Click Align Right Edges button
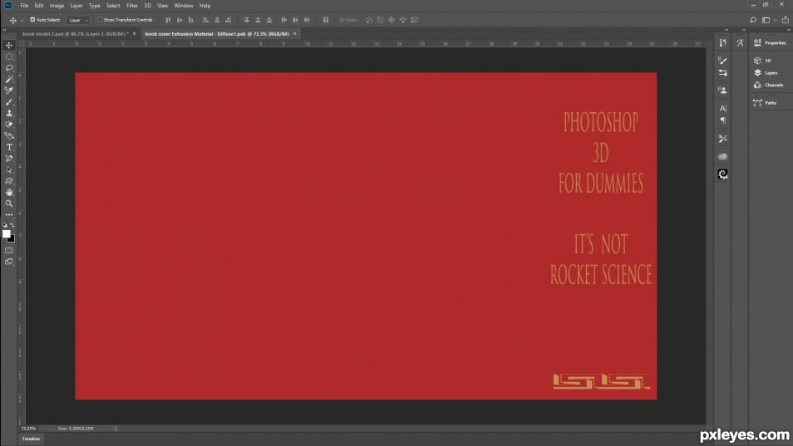 228,20
